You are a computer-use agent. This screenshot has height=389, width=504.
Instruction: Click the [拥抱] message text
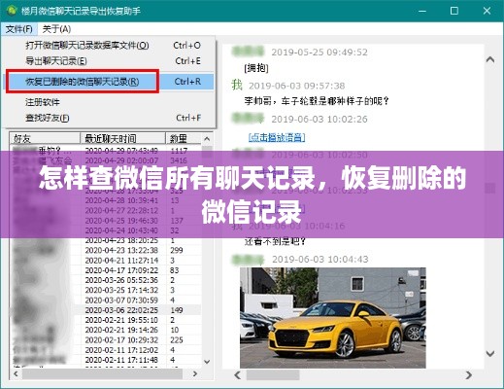256,68
